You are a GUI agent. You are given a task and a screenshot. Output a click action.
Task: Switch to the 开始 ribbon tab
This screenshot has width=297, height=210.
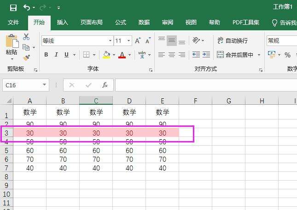click(x=39, y=23)
